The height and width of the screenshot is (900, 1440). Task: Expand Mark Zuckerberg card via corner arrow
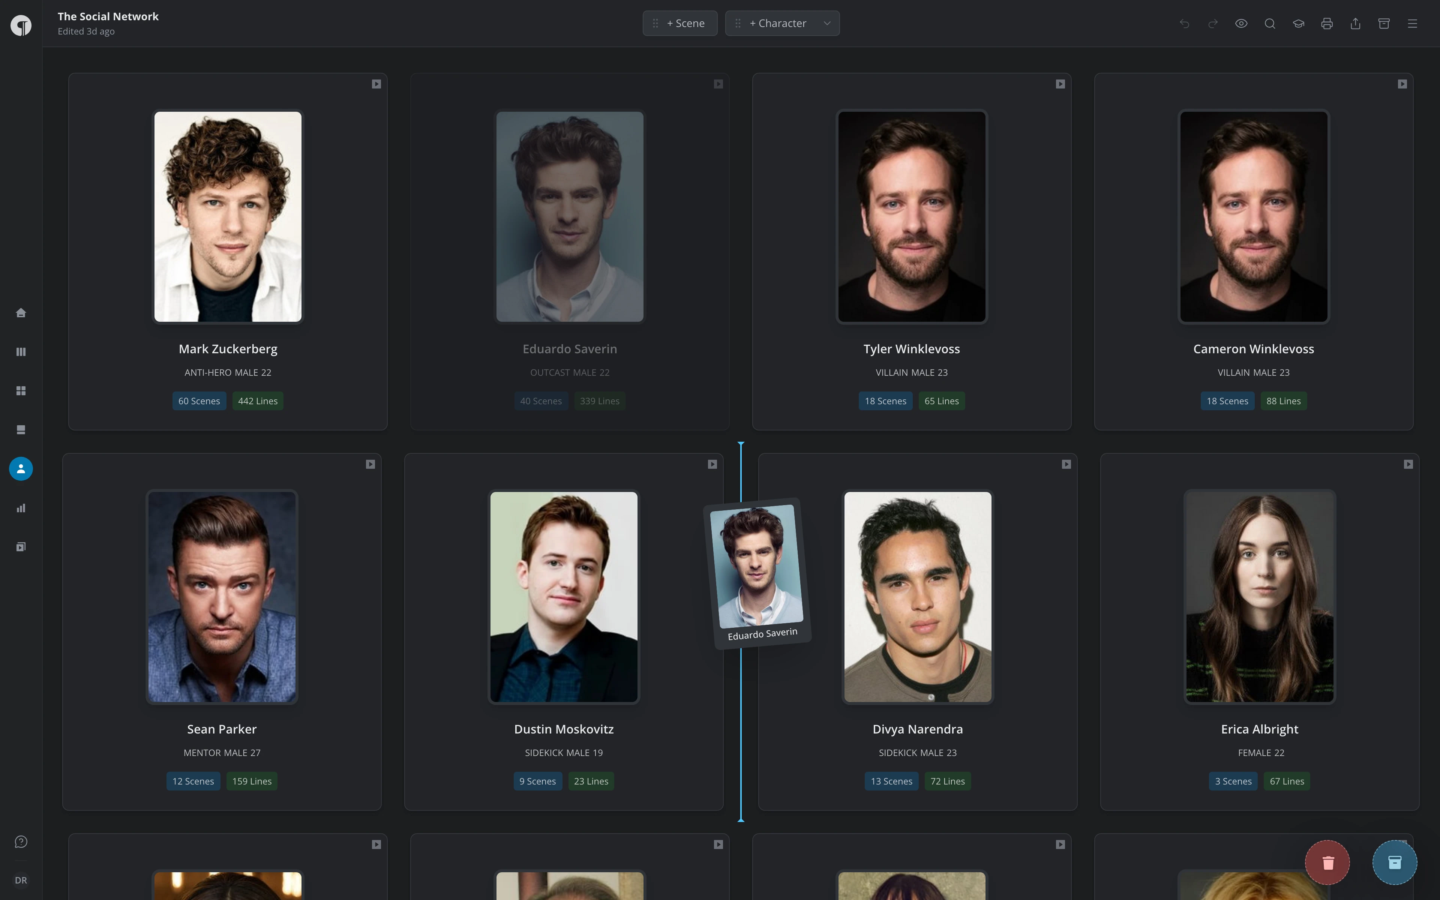tap(376, 84)
